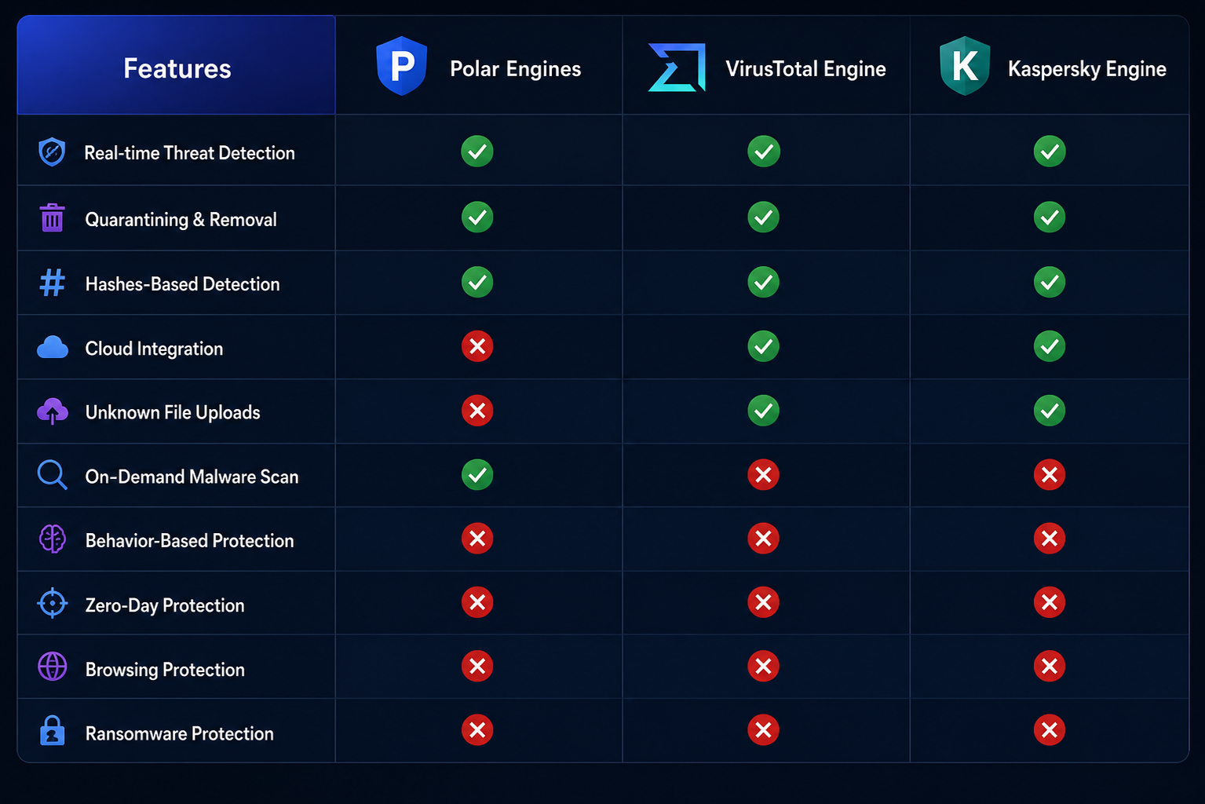Click the VirusTotal Engine sigma logo
This screenshot has height=804, width=1205.
pos(677,68)
